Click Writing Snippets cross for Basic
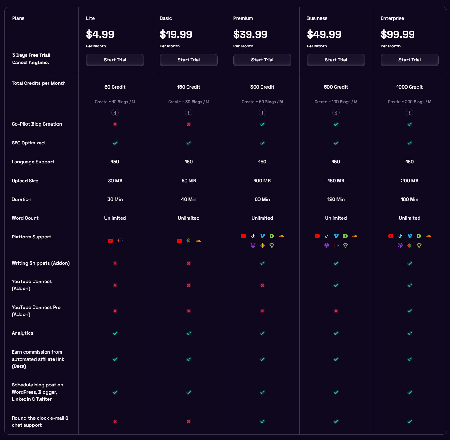 point(189,264)
